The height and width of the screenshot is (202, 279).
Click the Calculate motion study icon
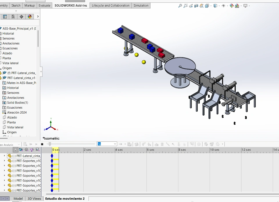[x=25, y=144]
